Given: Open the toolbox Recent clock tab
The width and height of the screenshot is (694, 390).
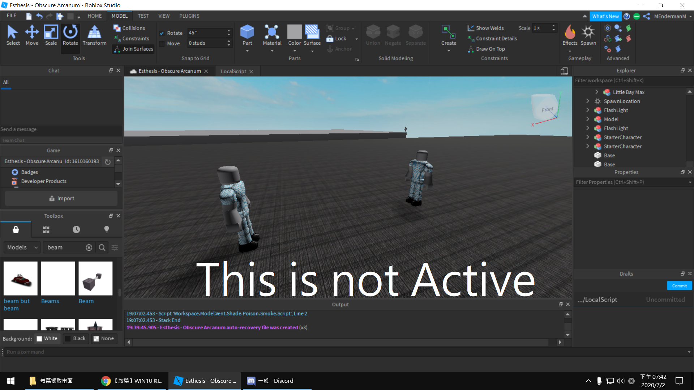Looking at the screenshot, I should coord(76,229).
